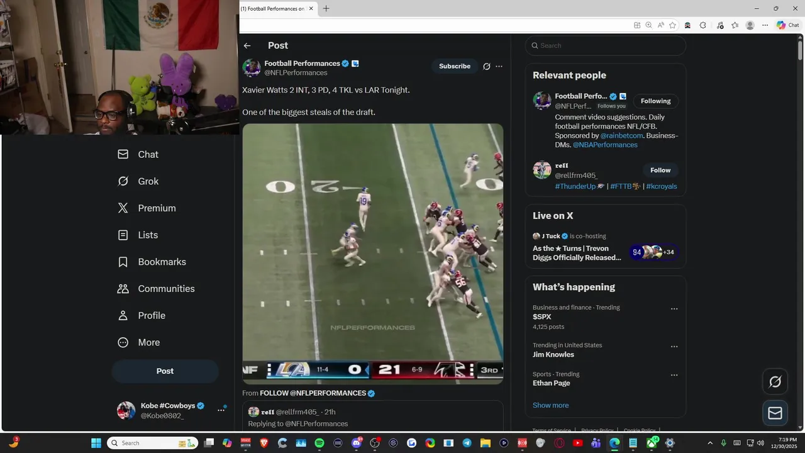Open floating Grok button at bottom right

[775, 382]
